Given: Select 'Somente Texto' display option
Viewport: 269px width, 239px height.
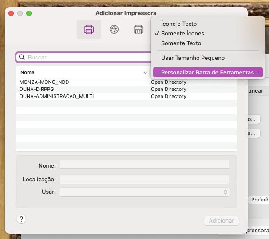Looking at the screenshot, I should pyautogui.click(x=181, y=43).
